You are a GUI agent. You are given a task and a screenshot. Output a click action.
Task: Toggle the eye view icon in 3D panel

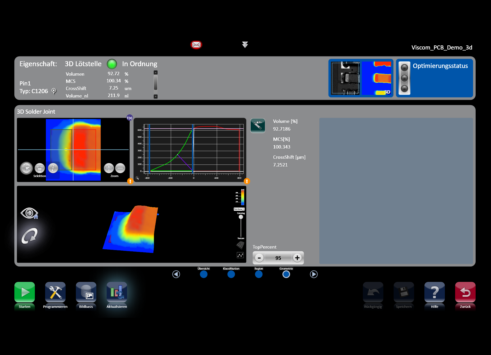pos(29,213)
